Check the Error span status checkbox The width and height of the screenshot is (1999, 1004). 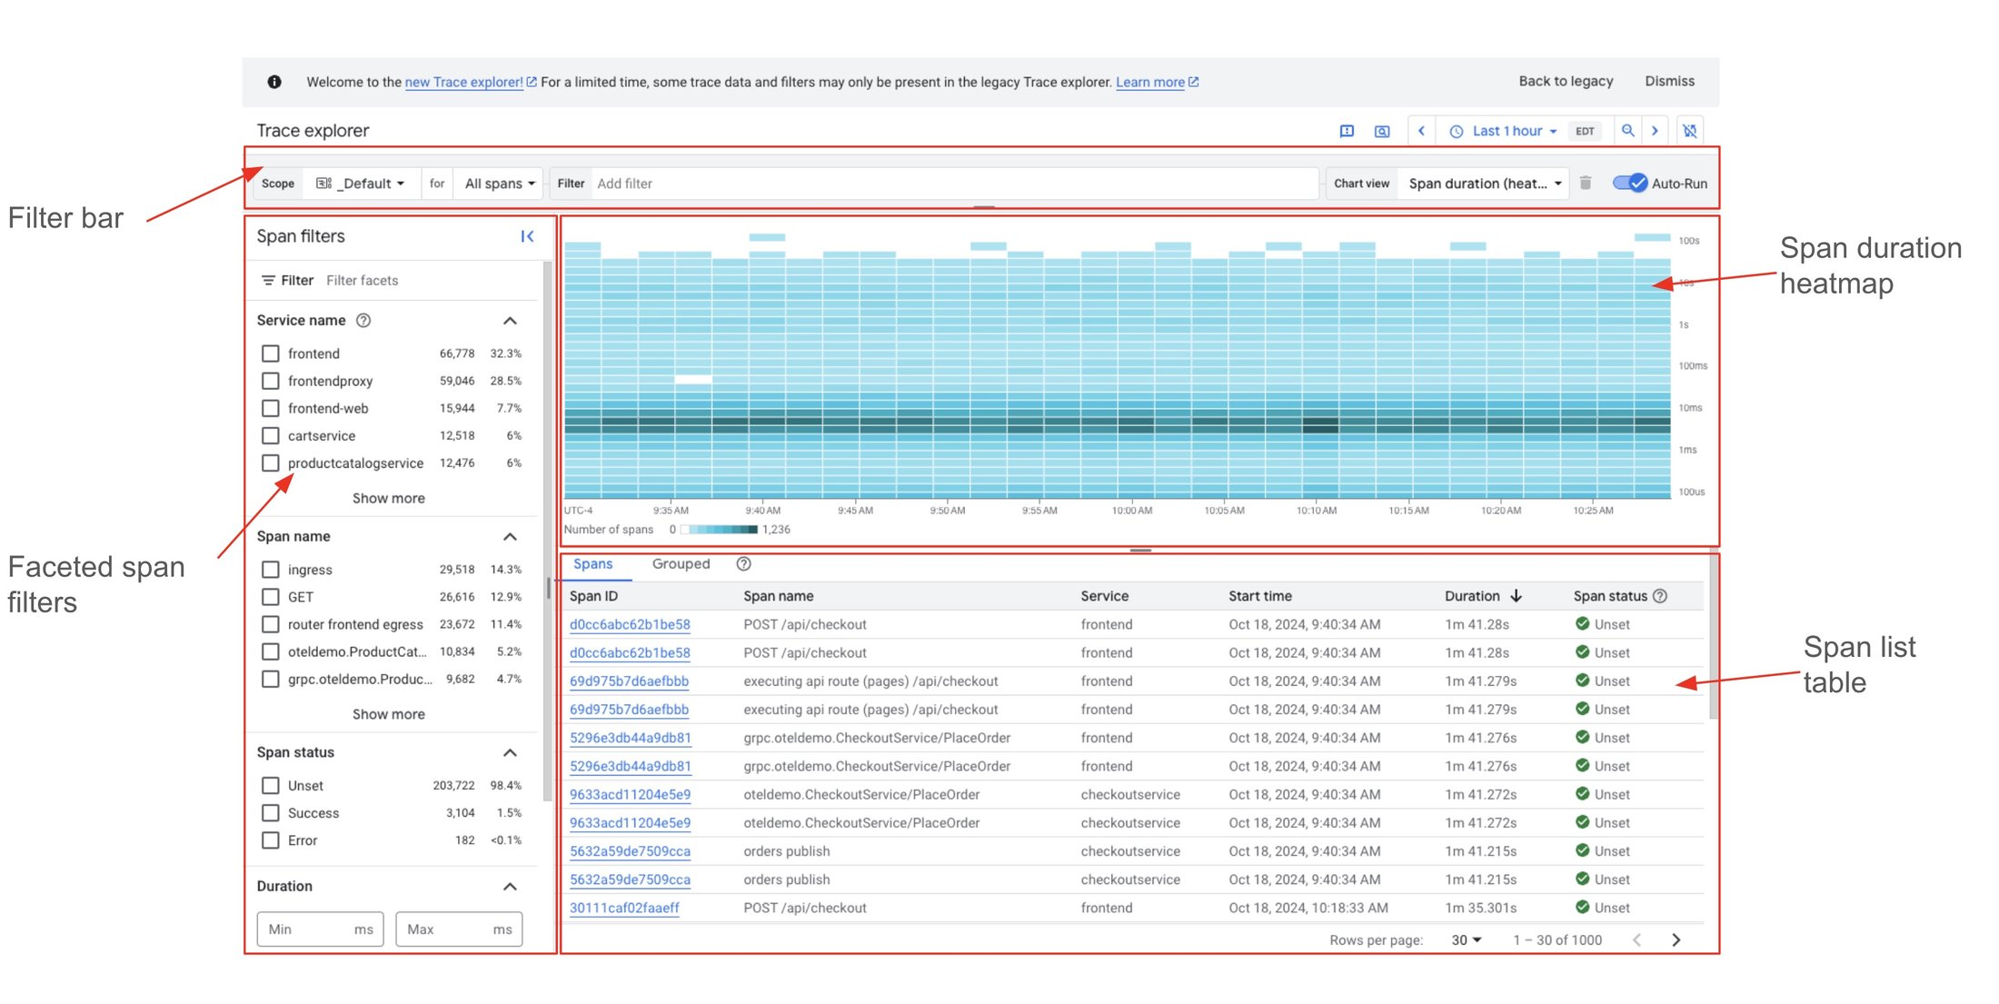[270, 840]
